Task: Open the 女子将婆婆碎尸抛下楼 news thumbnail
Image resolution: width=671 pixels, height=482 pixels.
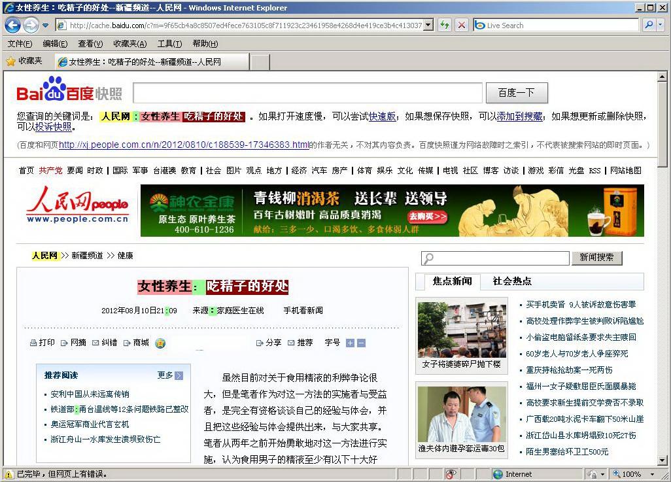Action: click(461, 330)
